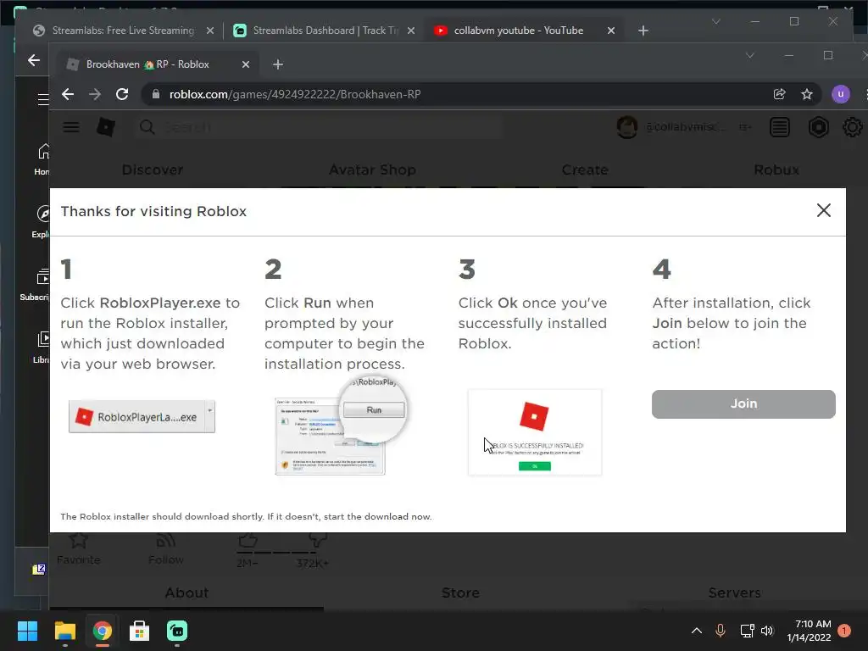
Task: Open the Windows Start menu
Action: (27, 631)
